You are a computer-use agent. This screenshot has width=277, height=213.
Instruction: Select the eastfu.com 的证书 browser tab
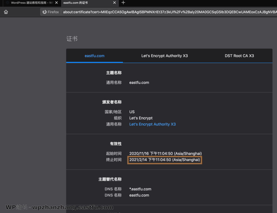point(87,3)
